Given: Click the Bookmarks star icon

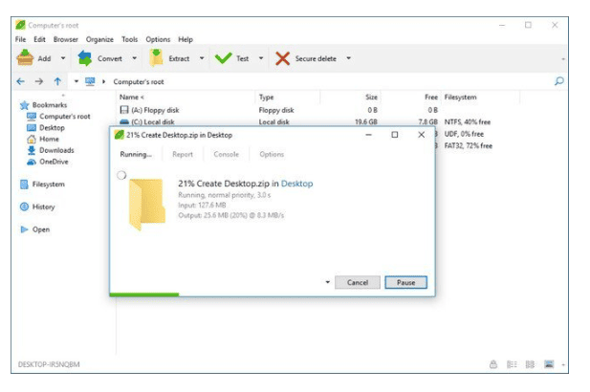Looking at the screenshot, I should click(25, 105).
